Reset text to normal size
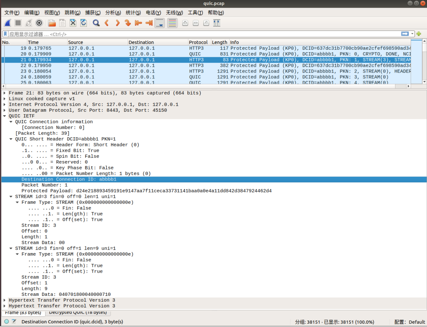 [206, 23]
